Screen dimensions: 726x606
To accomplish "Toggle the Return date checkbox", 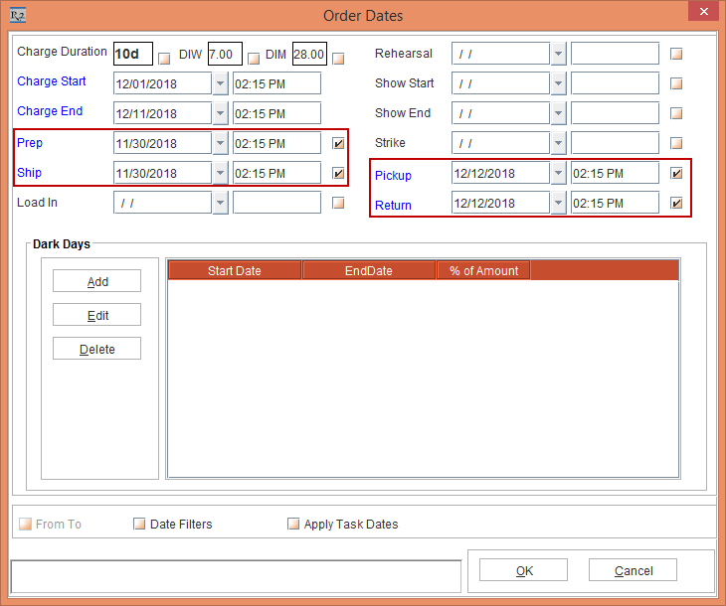I will click(676, 203).
